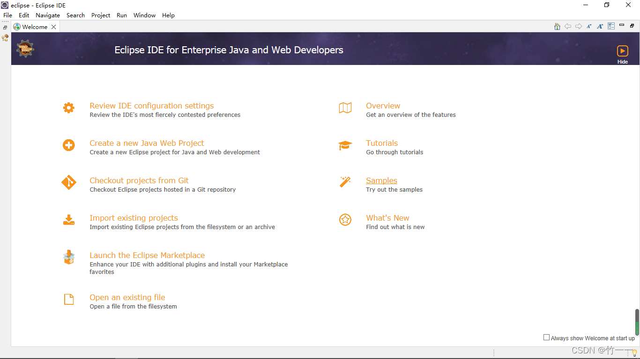Open the Navigate menu
Viewport: 640px width, 359px height.
[48, 15]
